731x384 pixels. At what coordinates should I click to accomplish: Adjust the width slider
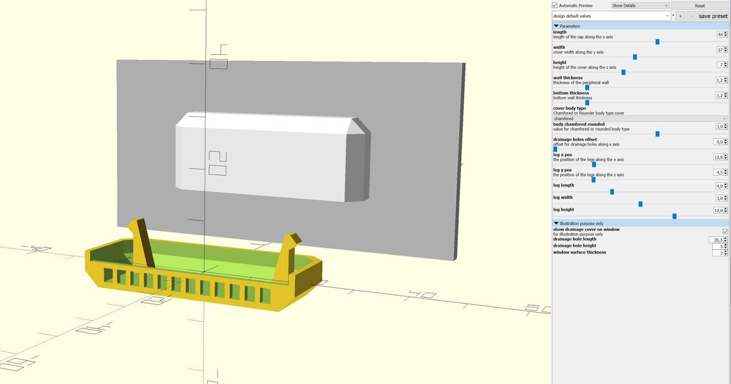[635, 57]
